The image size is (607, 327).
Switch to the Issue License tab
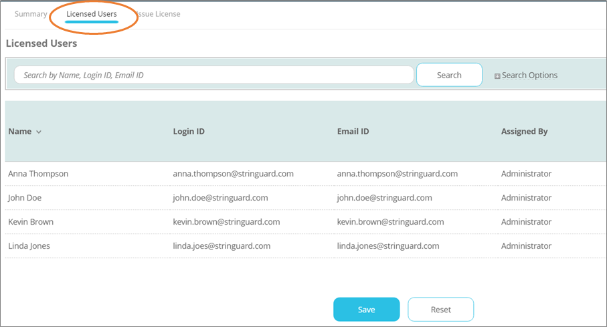pos(159,14)
